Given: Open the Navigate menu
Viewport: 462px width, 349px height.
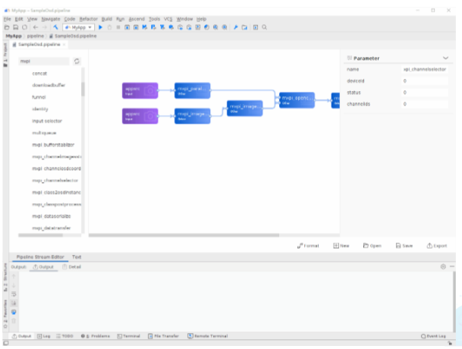Looking at the screenshot, I should pyautogui.click(x=51, y=19).
